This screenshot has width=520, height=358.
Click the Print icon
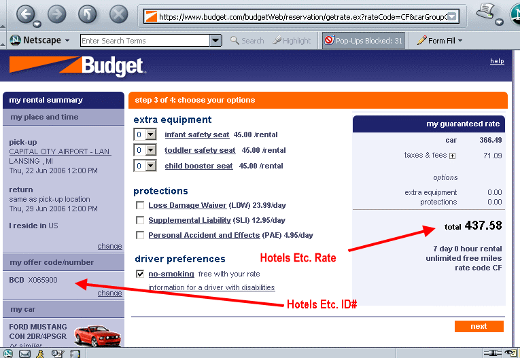tap(486, 12)
